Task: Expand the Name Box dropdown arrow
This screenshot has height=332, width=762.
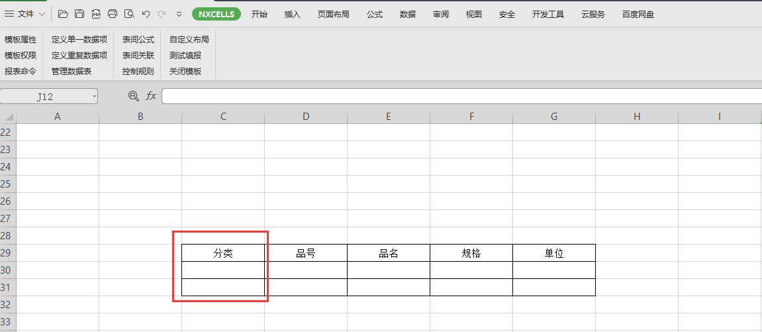Action: click(x=94, y=97)
